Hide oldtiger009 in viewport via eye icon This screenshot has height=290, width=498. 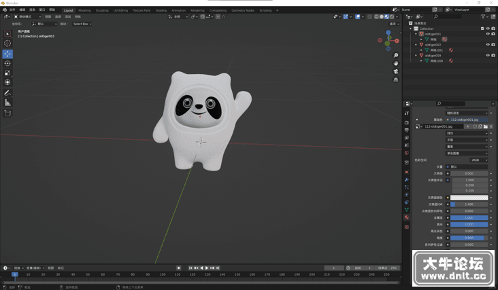pos(488,56)
